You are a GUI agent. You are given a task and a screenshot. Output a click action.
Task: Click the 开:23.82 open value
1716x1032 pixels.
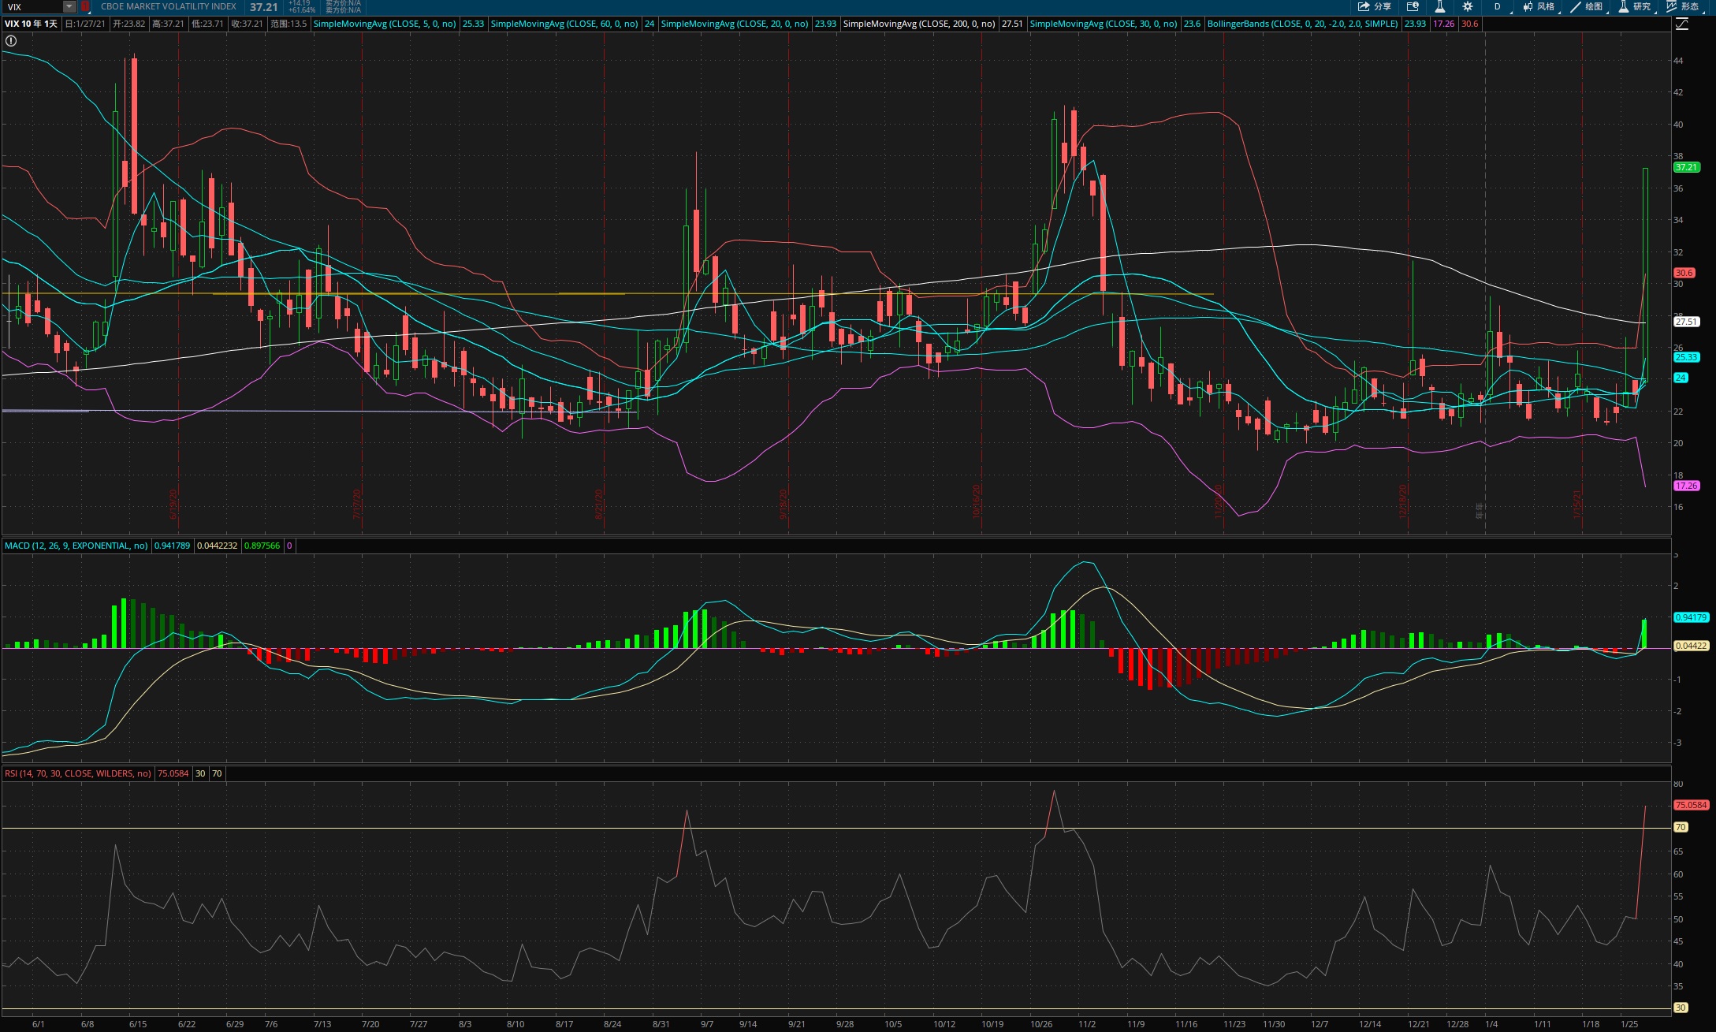pos(129,24)
